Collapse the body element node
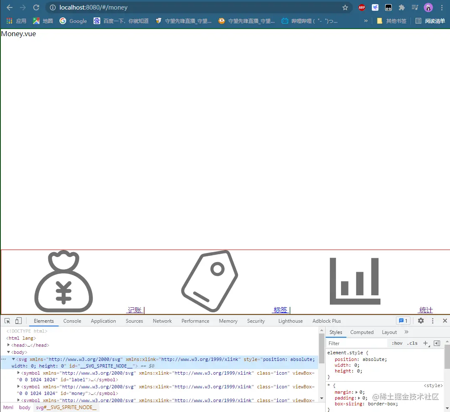Viewport: 450px width, 412px height. [9, 352]
